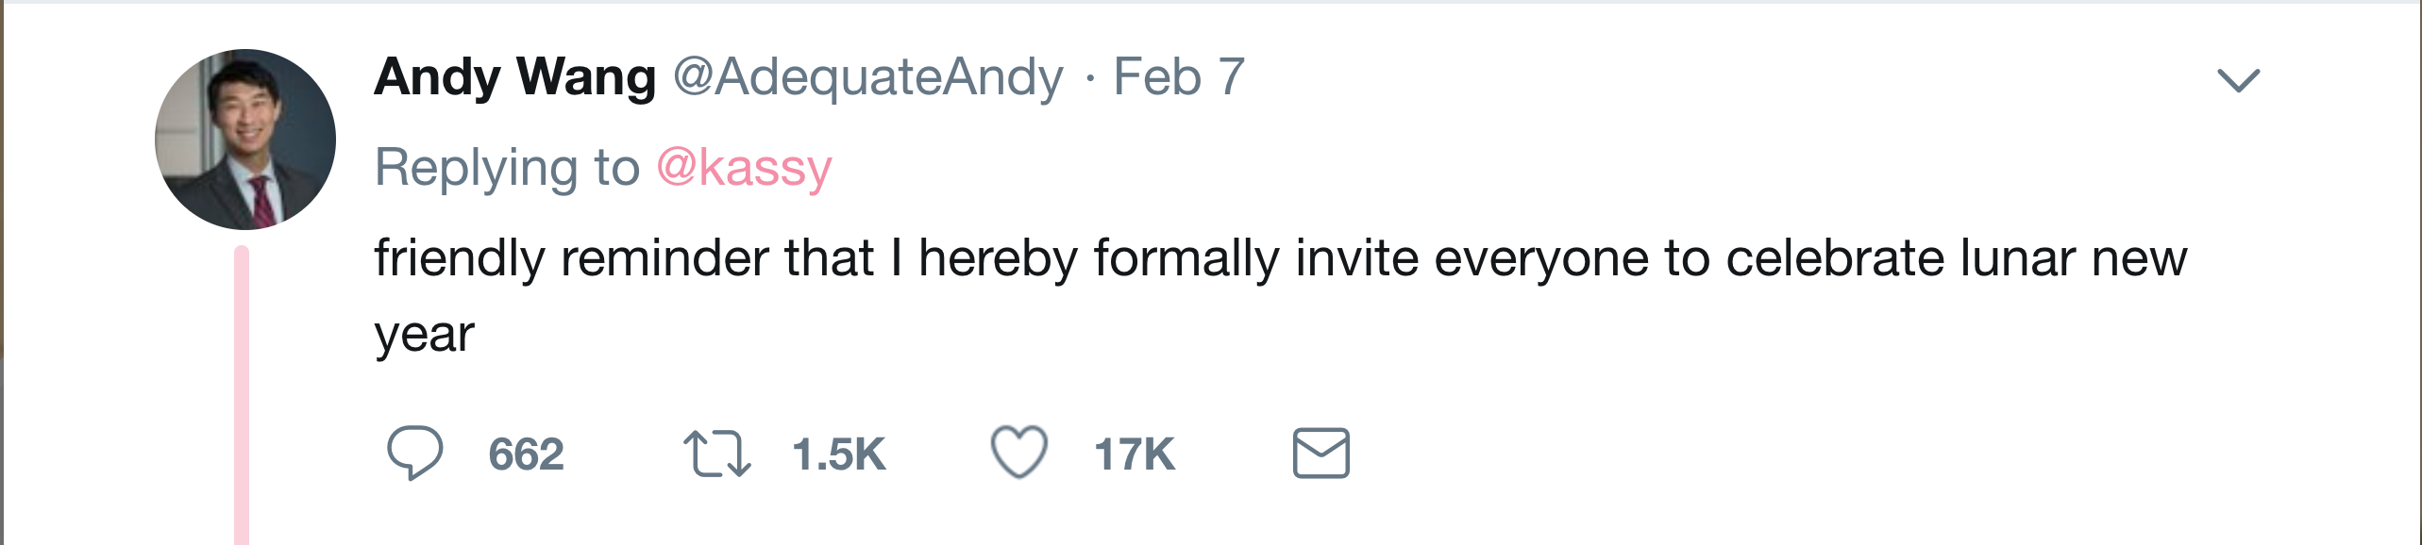Open the Feb 7 timestamp permalink
The height and width of the screenshot is (545, 2422).
coord(1180,76)
